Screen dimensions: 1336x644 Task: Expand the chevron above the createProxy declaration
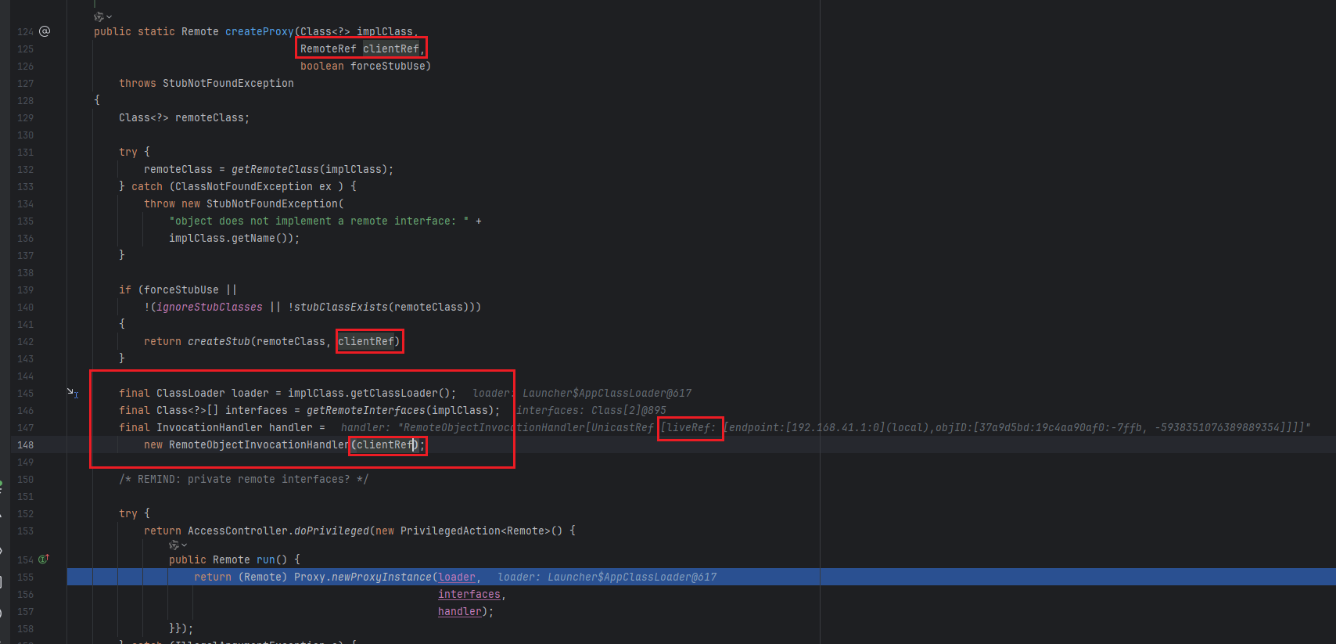[x=110, y=16]
